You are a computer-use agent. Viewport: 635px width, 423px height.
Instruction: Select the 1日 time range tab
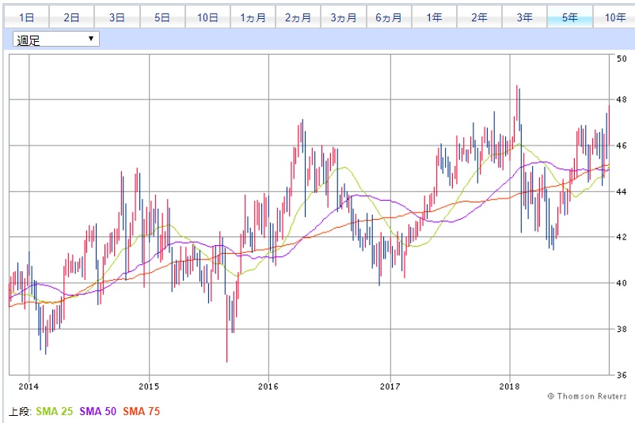[27, 17]
